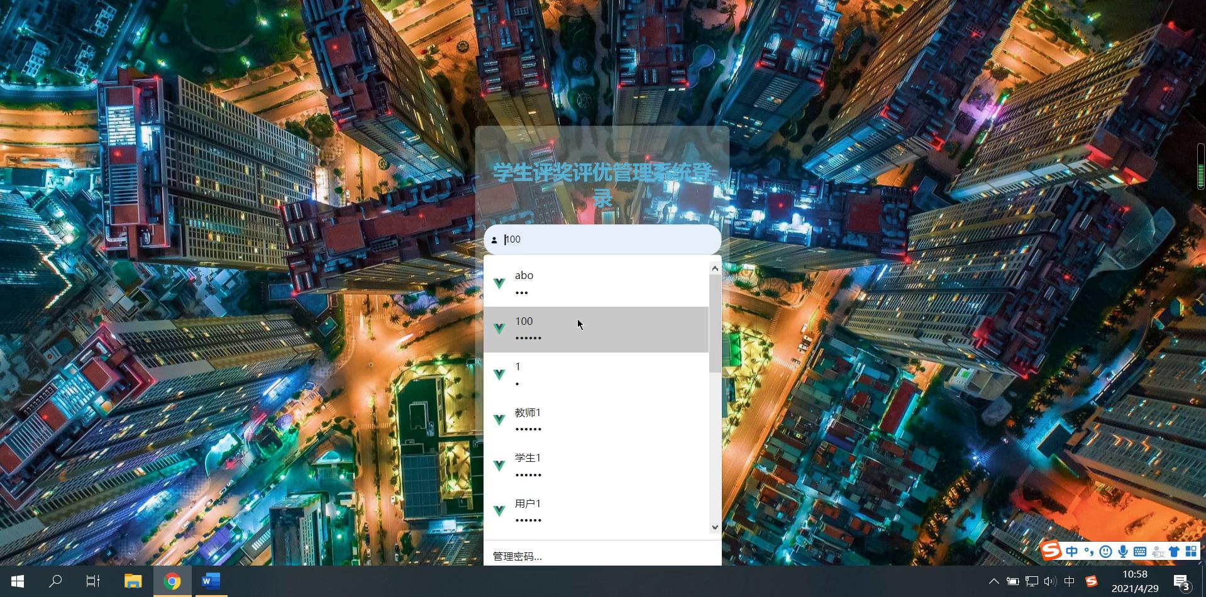Image resolution: width=1206 pixels, height=597 pixels.
Task: Toggle Sogou punctuation mode
Action: coord(1089,552)
